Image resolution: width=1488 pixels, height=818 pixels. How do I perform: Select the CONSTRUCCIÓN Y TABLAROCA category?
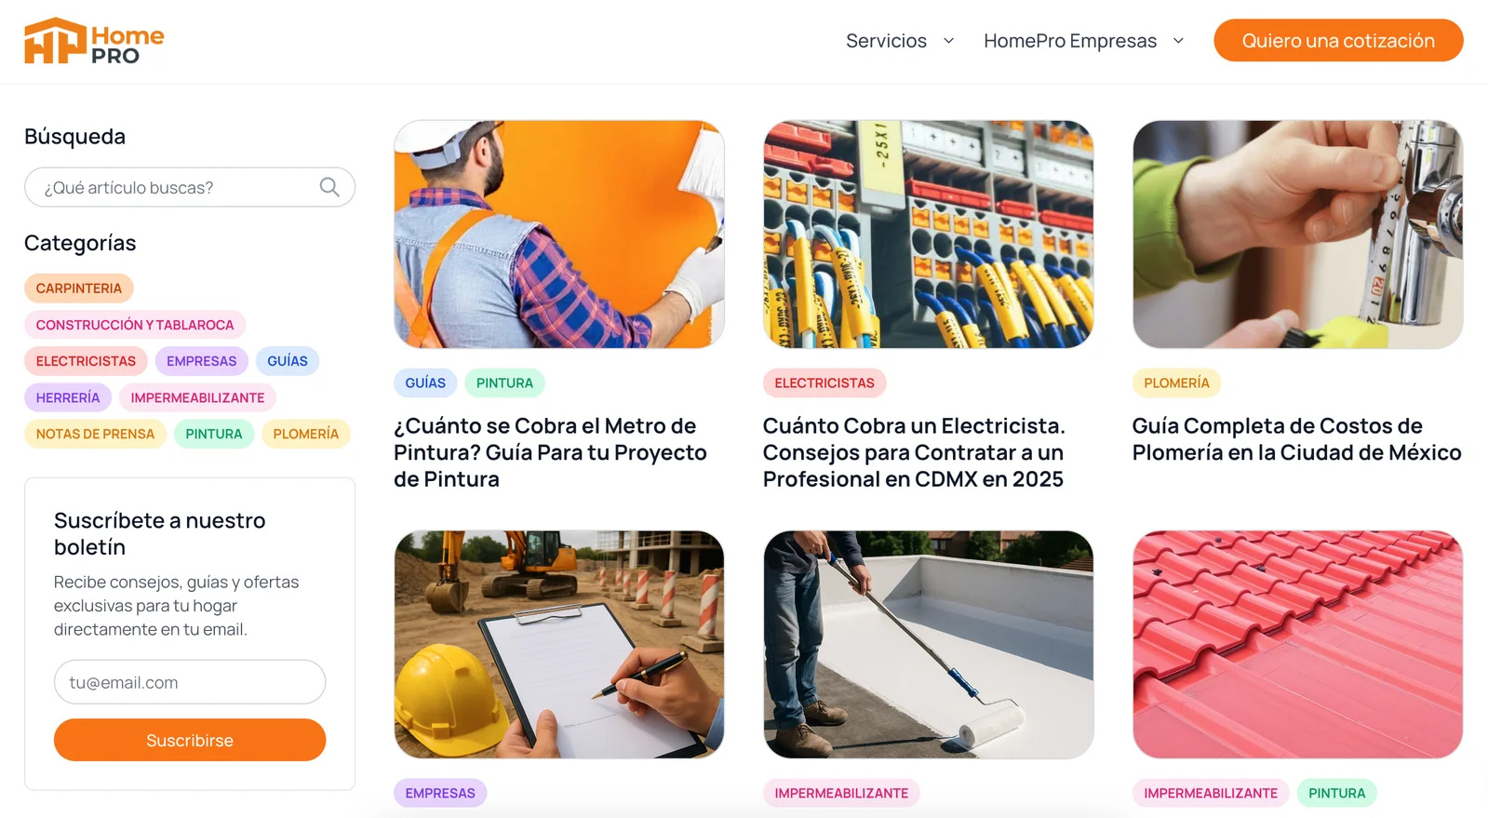tap(135, 325)
